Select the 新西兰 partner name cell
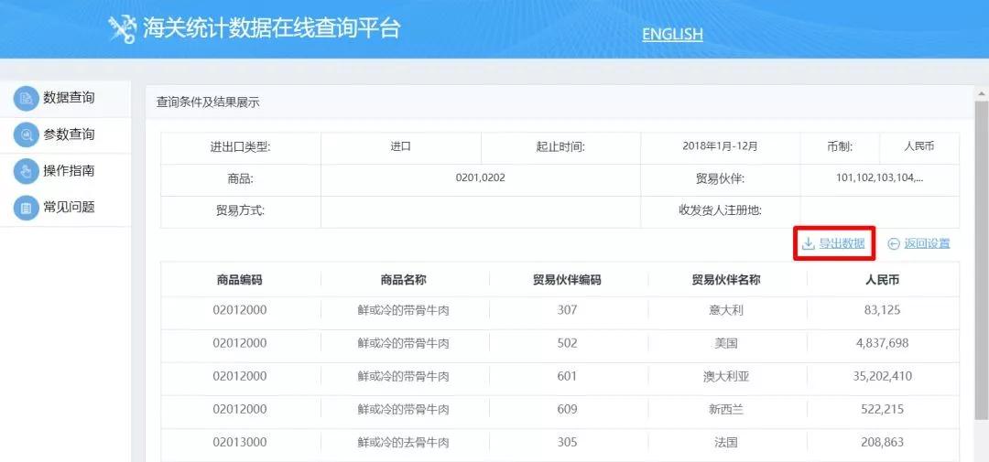This screenshot has width=989, height=462. click(726, 410)
